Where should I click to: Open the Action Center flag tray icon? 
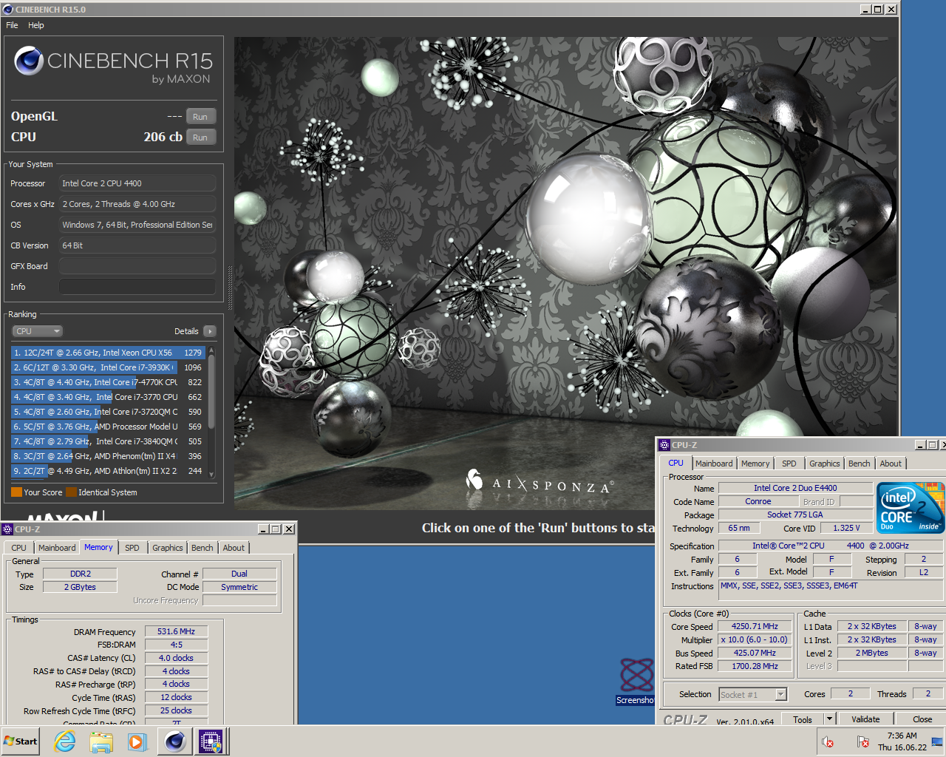[x=862, y=741]
